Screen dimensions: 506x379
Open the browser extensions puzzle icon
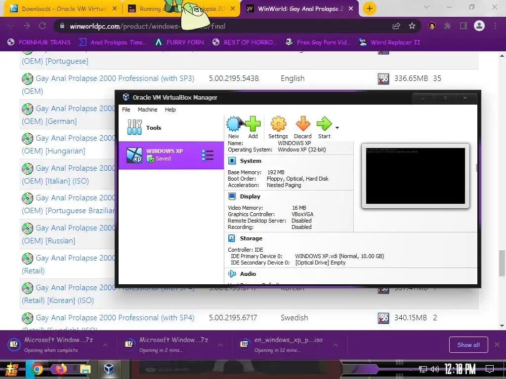448,26
